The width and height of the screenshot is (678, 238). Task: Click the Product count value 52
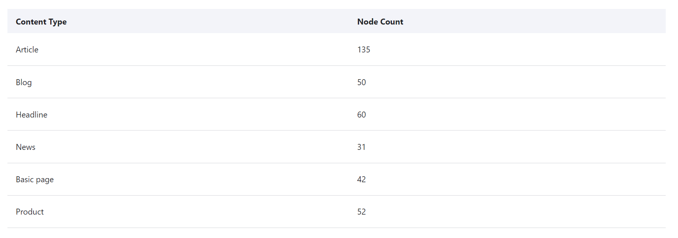click(361, 212)
